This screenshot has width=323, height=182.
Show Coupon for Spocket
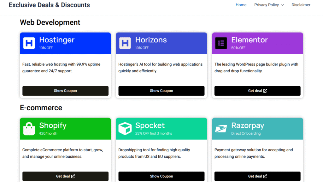tap(161, 176)
